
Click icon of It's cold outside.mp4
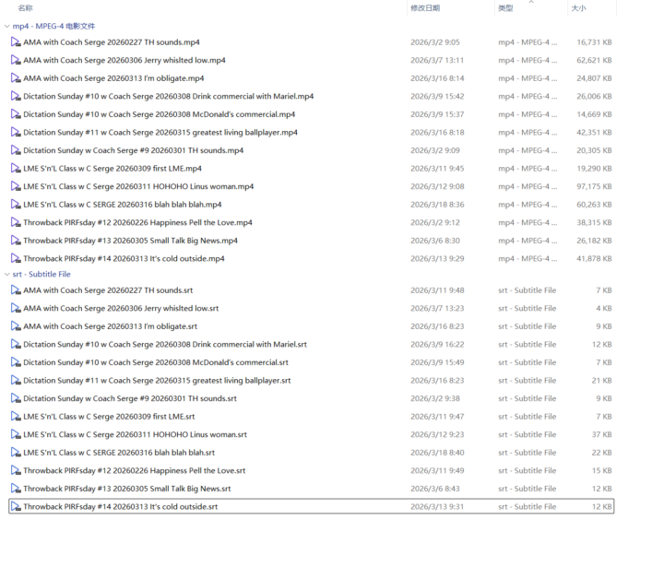point(16,258)
